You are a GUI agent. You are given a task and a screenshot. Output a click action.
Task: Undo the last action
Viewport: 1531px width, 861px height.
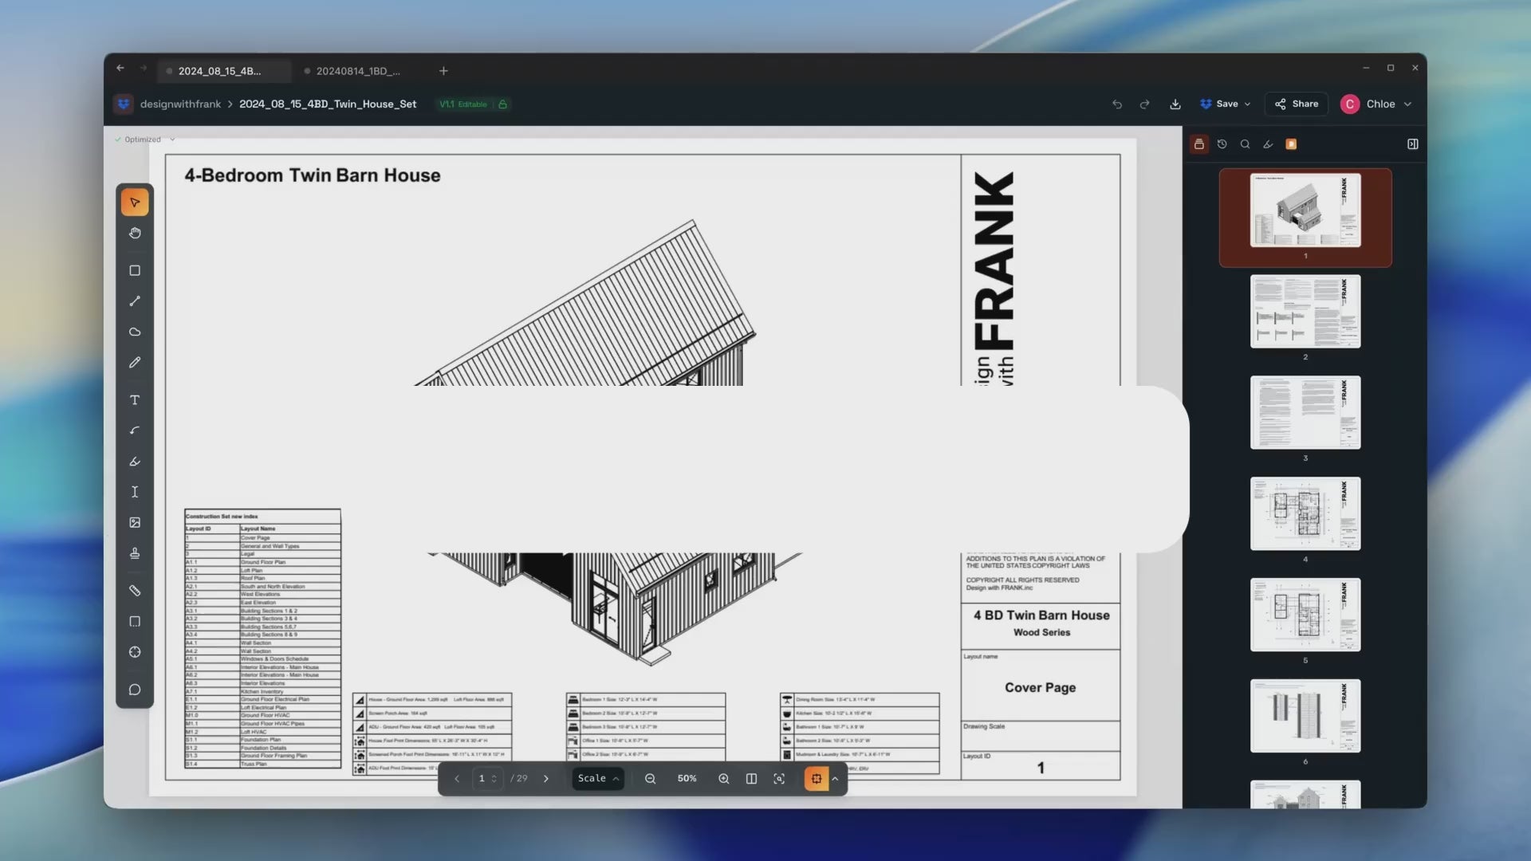point(1117,104)
